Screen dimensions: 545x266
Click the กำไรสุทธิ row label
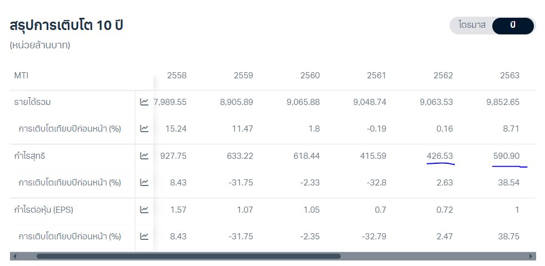[30, 156]
